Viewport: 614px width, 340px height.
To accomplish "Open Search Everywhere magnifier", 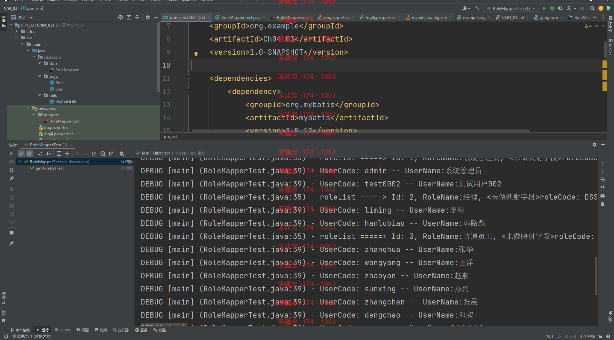I will (592, 8).
